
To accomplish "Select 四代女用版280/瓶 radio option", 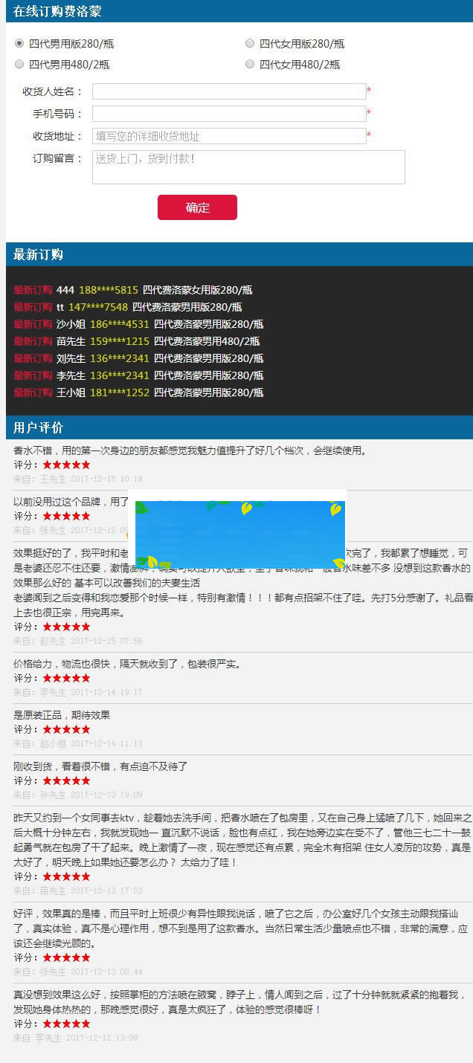I will coord(250,44).
